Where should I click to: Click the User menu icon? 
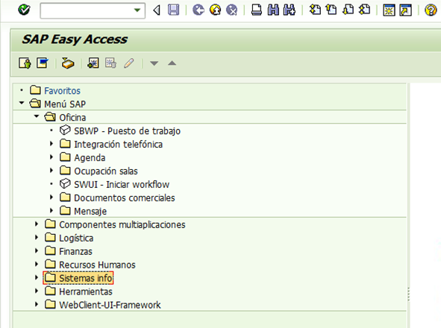click(x=25, y=63)
